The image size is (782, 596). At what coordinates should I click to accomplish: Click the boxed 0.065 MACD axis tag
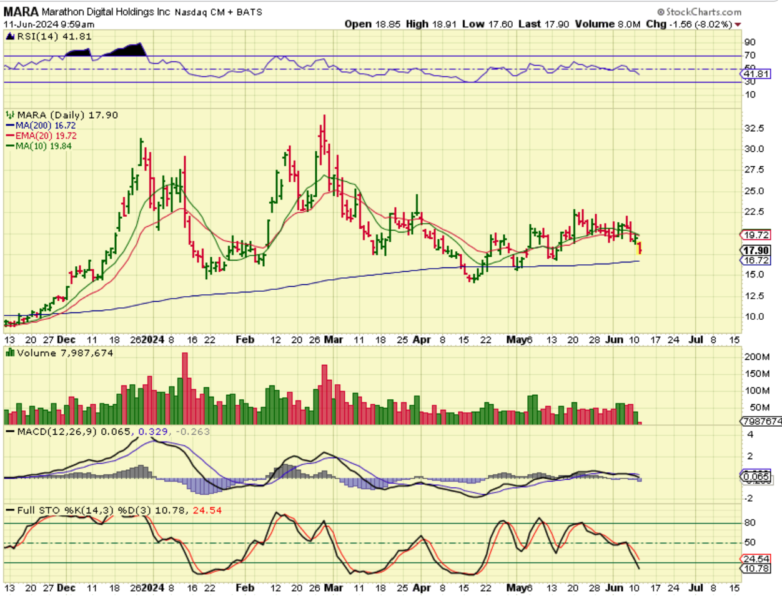(756, 477)
